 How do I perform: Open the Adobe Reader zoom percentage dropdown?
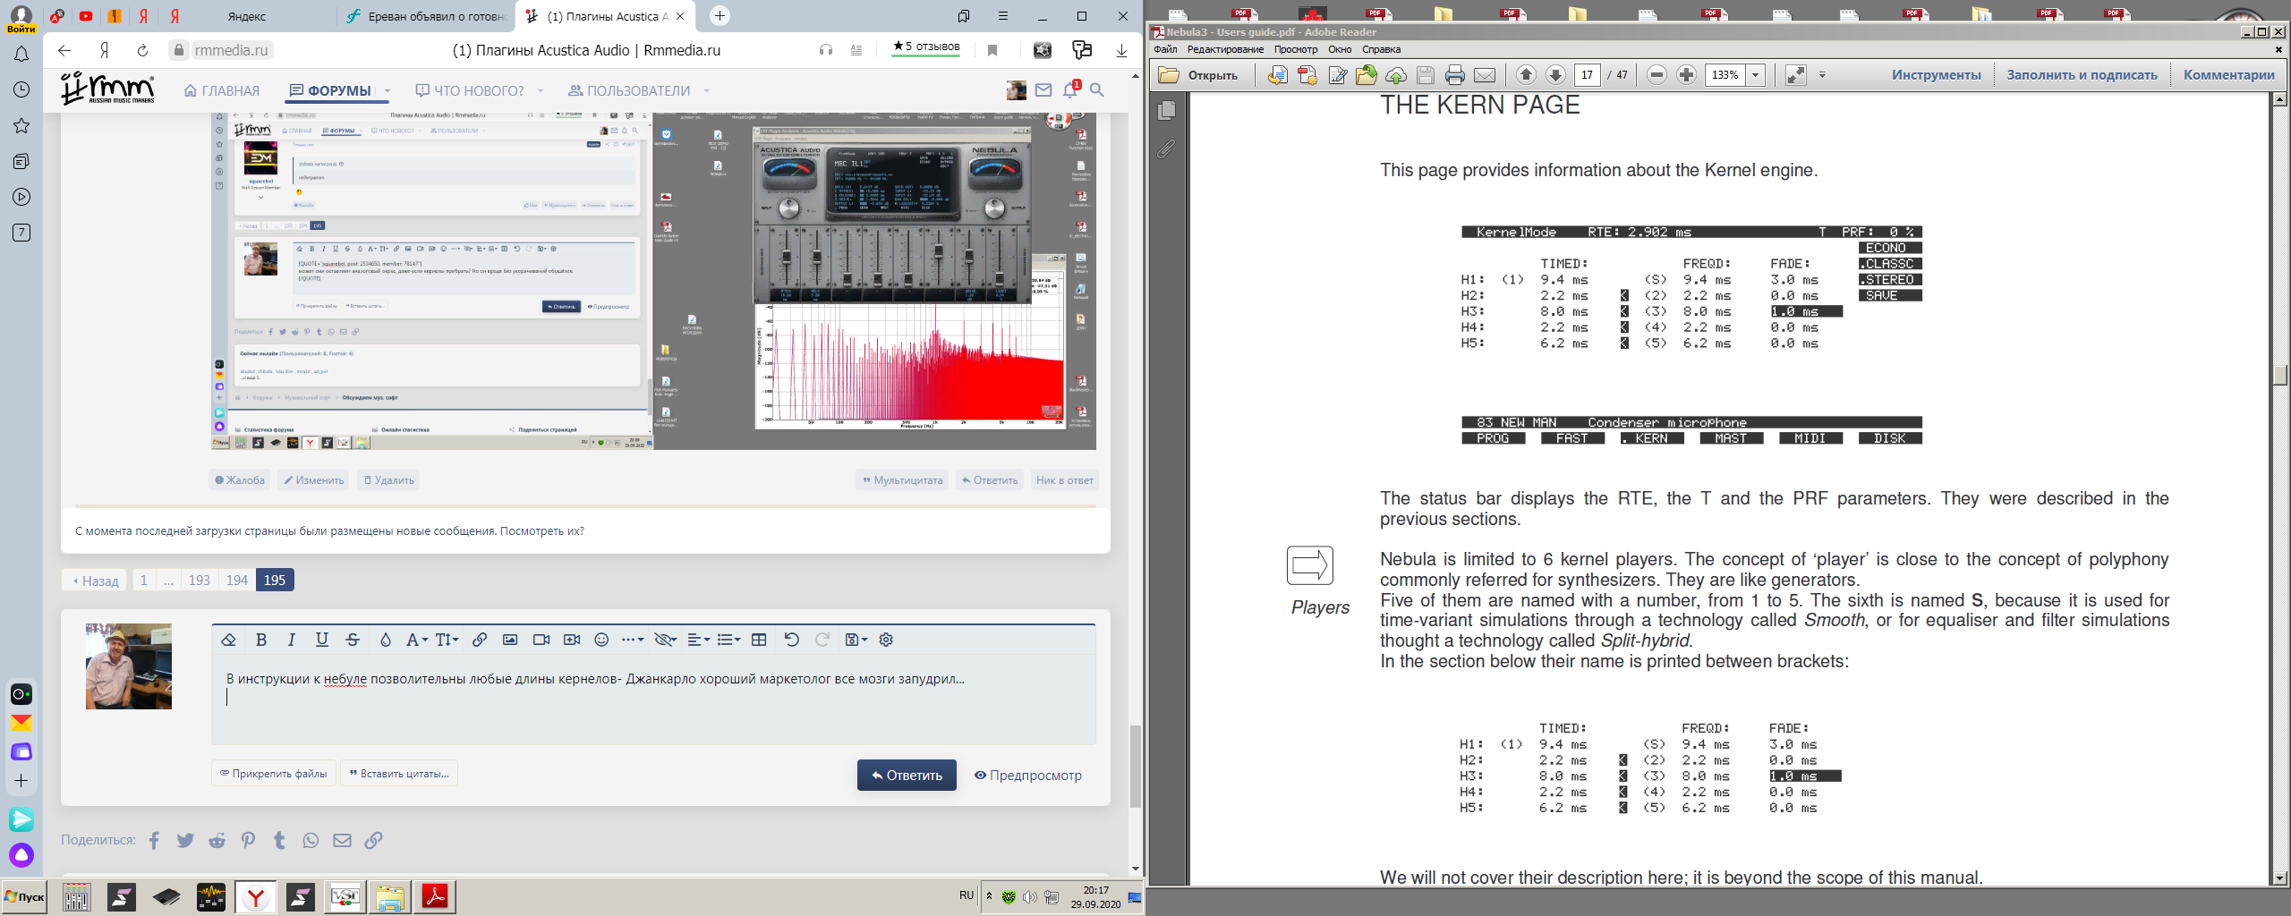click(1756, 75)
